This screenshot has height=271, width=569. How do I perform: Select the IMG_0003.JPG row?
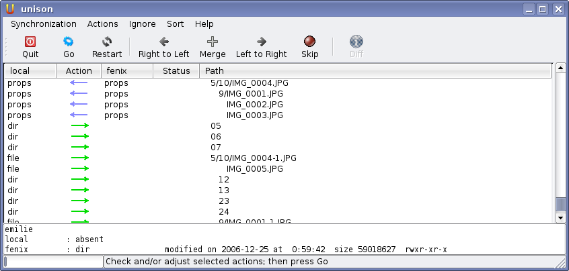[x=278, y=115]
